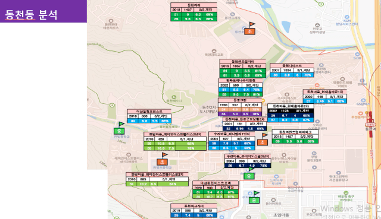Click the 수지디에스 아파트 marker
Image resolution: width=381 pixels, height=219 pixels.
(287, 94)
